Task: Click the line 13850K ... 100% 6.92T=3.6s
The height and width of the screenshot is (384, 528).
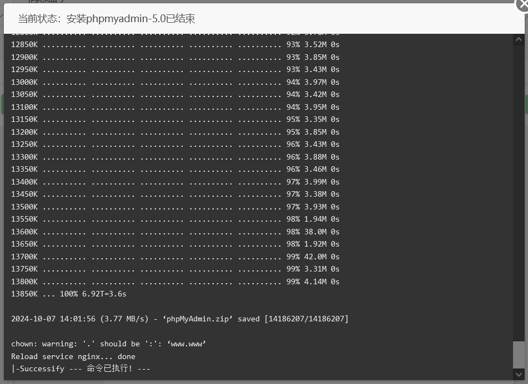Action: click(69, 294)
